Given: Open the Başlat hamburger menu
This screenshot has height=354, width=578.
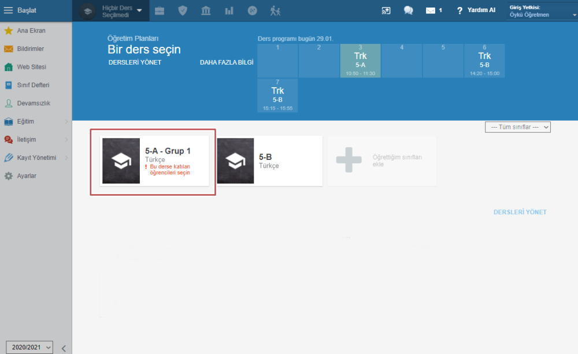Looking at the screenshot, I should pos(8,10).
